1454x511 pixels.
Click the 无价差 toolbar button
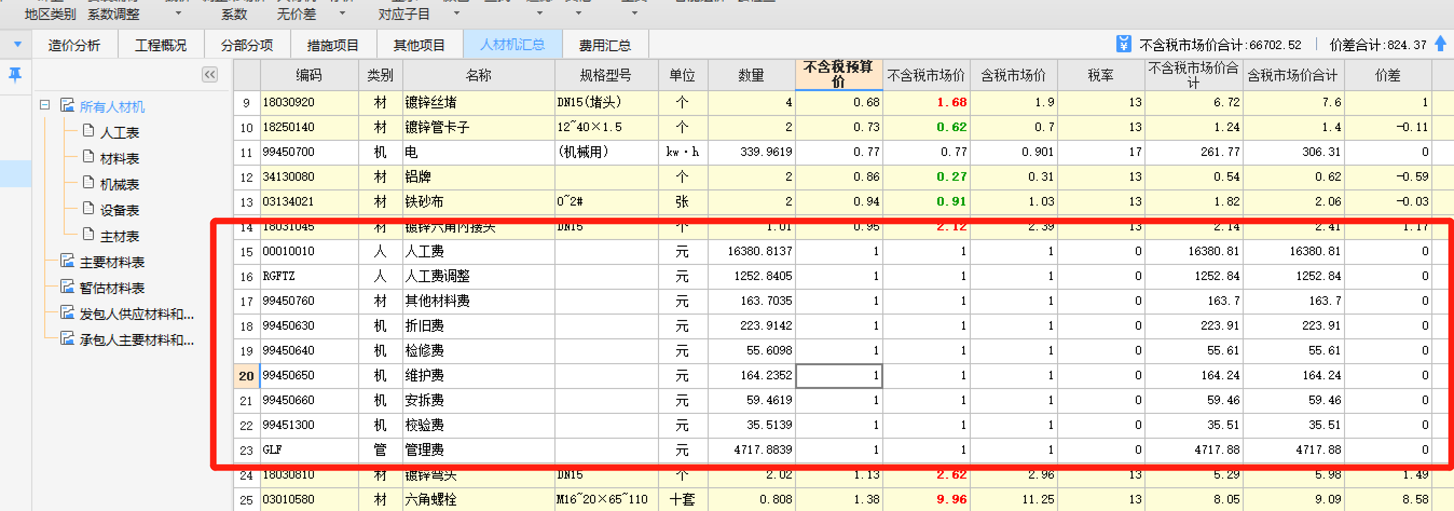pyautogui.click(x=296, y=14)
